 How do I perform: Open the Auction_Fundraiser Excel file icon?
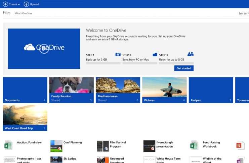tap(8, 145)
